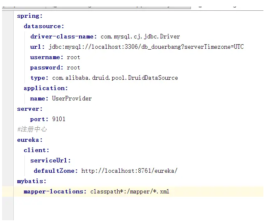Click the #注册中心 comment line

pyautogui.click(x=32, y=129)
